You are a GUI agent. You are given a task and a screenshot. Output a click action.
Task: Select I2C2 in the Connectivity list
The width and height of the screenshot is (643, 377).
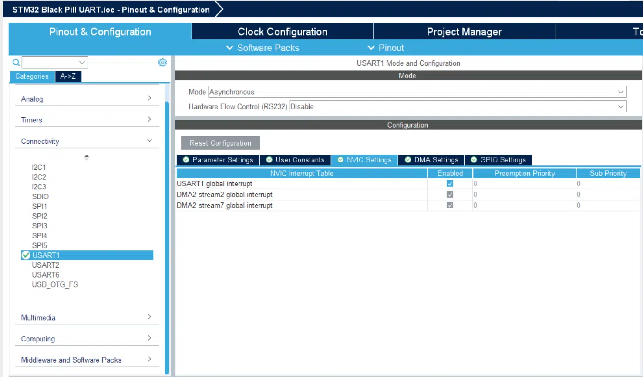[39, 177]
